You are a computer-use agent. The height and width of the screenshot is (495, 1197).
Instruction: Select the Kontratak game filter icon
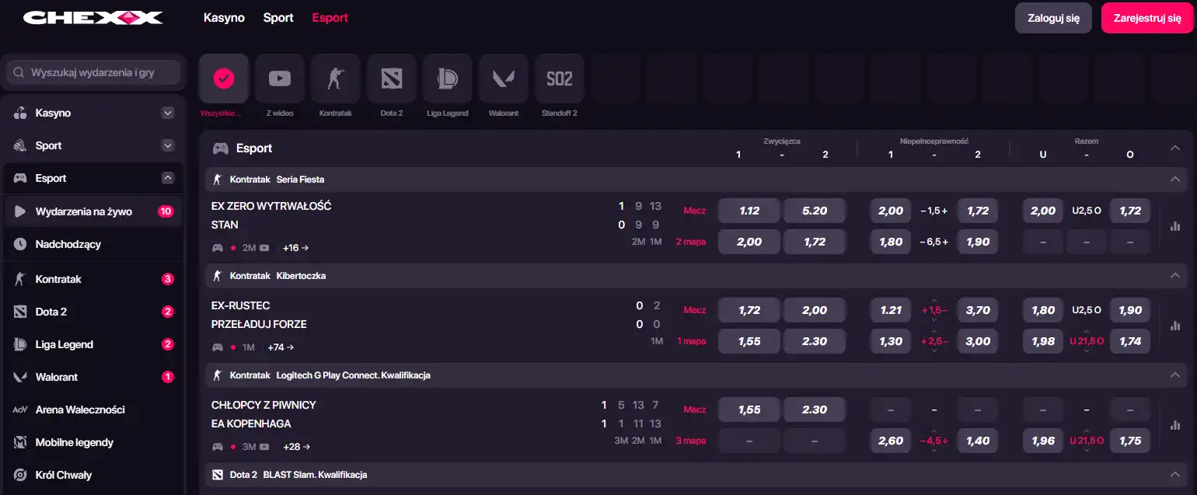336,78
